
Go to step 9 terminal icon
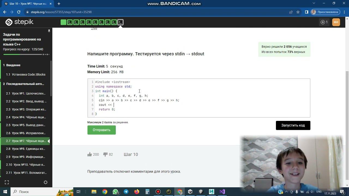pos(114,22)
